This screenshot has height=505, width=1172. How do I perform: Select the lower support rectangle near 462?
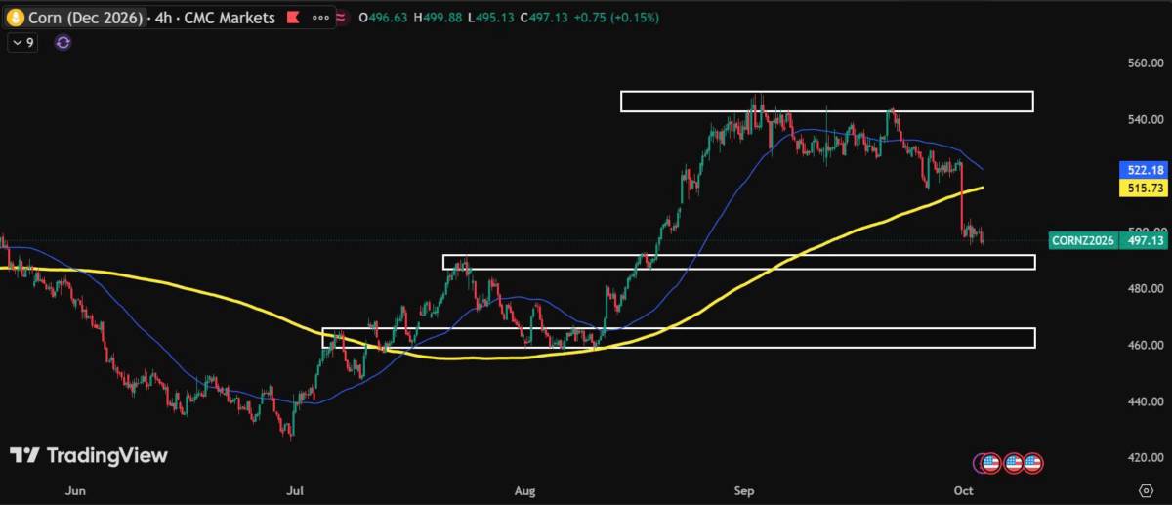click(x=678, y=337)
